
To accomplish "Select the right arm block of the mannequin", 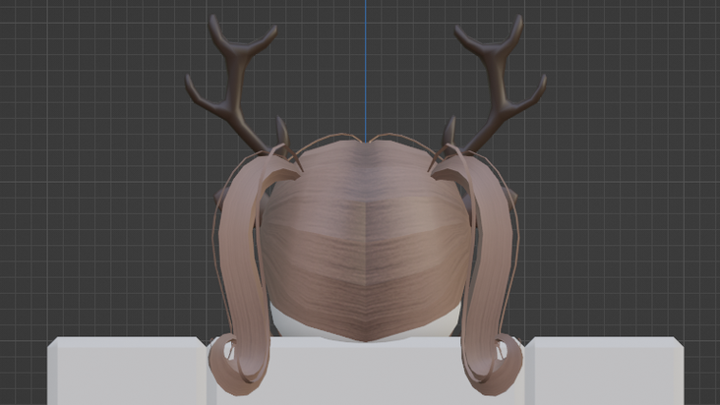I will coord(604,371).
